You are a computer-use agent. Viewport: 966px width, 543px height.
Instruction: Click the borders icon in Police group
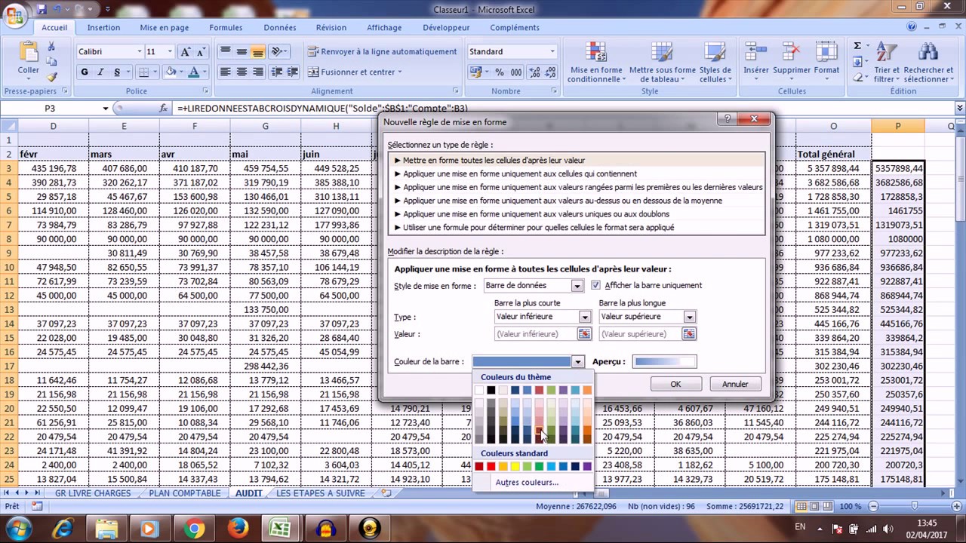click(143, 72)
